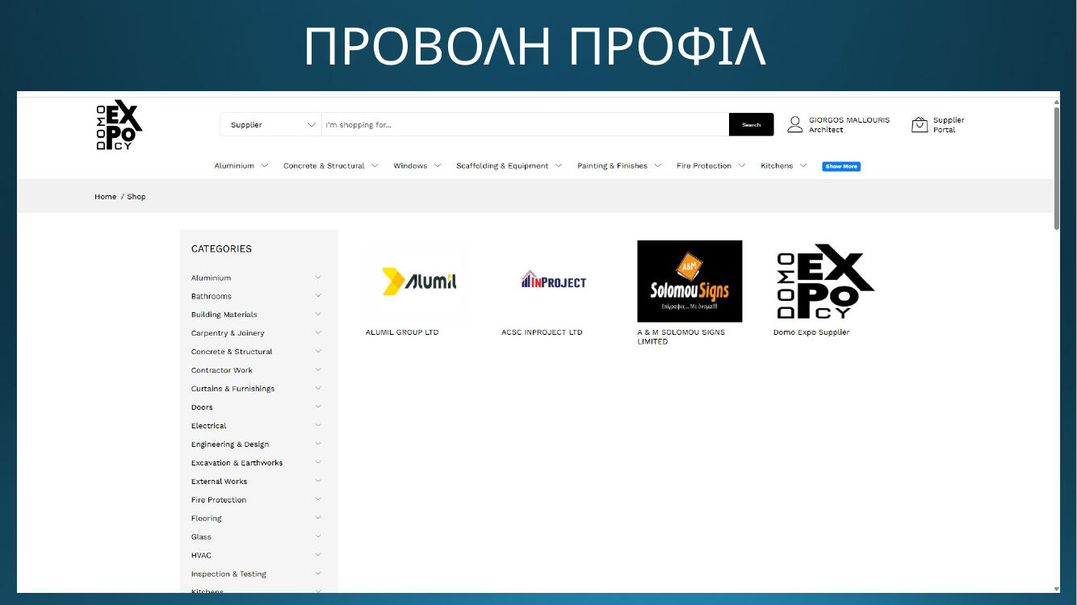Select Fire Protection in sidebar categories
This screenshot has width=1077, height=605.
point(219,500)
